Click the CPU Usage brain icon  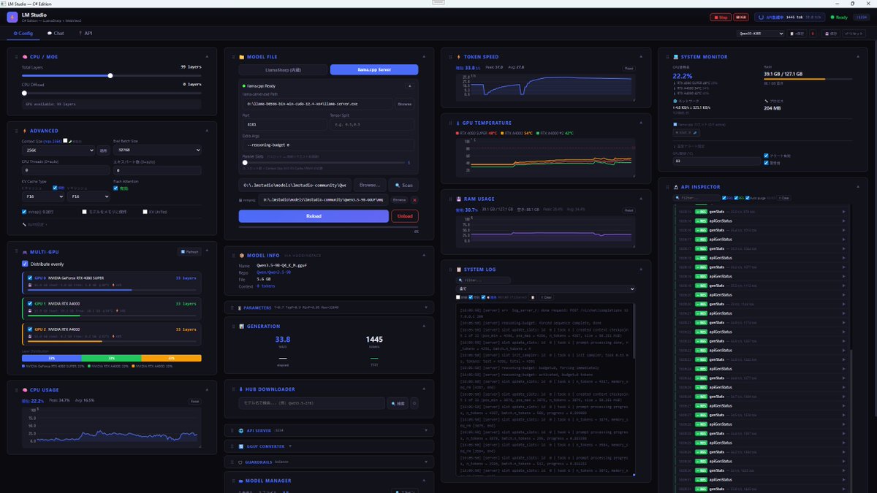click(25, 390)
